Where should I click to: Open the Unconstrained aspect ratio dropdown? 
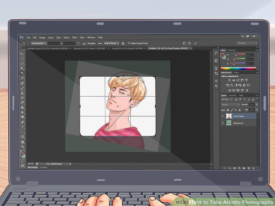[39, 43]
